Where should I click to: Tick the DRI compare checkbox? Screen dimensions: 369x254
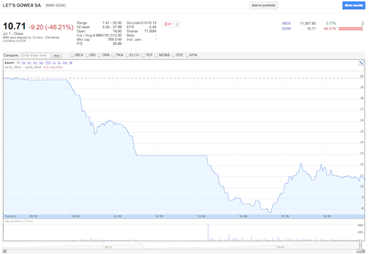pos(87,55)
